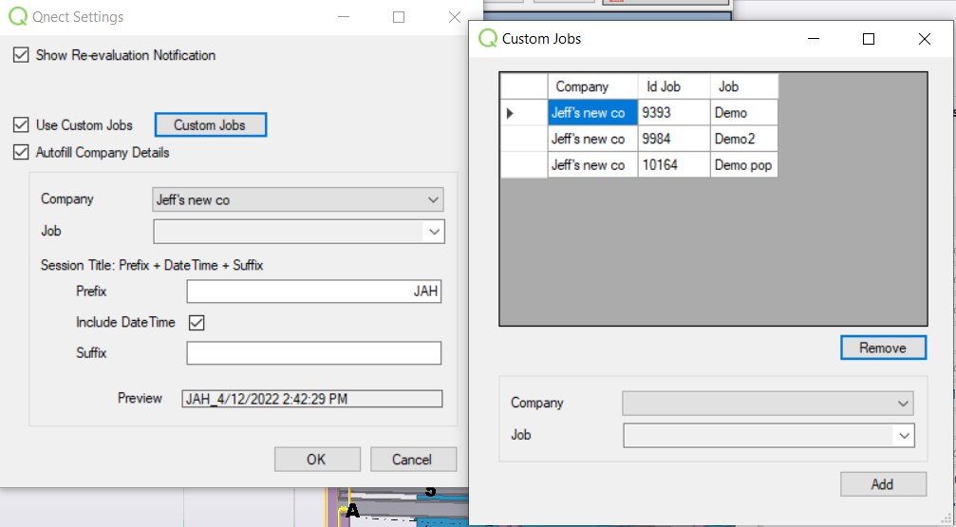Select Company cell in the 10164 row
This screenshot has width=956, height=527.
(x=592, y=165)
